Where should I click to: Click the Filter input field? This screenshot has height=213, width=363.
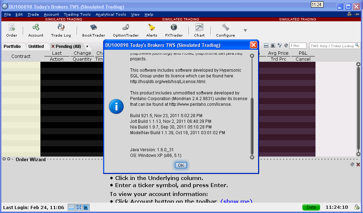click(x=298, y=46)
